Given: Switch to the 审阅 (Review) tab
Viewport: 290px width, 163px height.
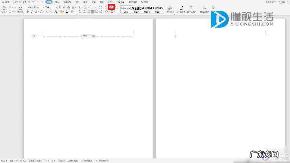Looking at the screenshot, I should (x=85, y=2).
